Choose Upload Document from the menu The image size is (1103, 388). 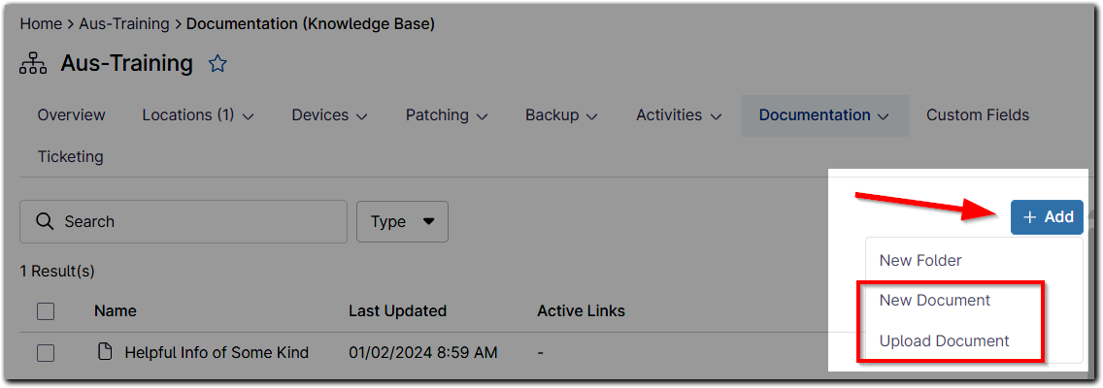[944, 341]
